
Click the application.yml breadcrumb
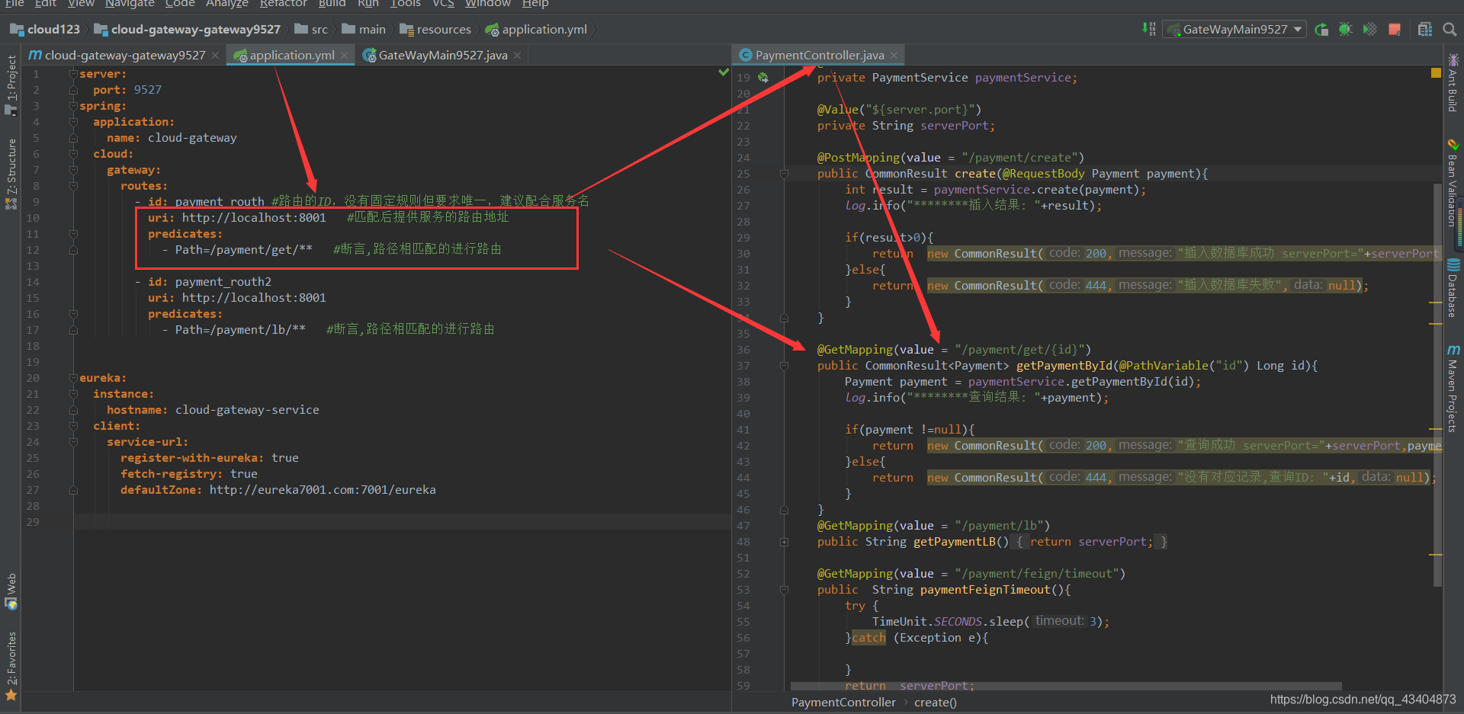[536, 29]
